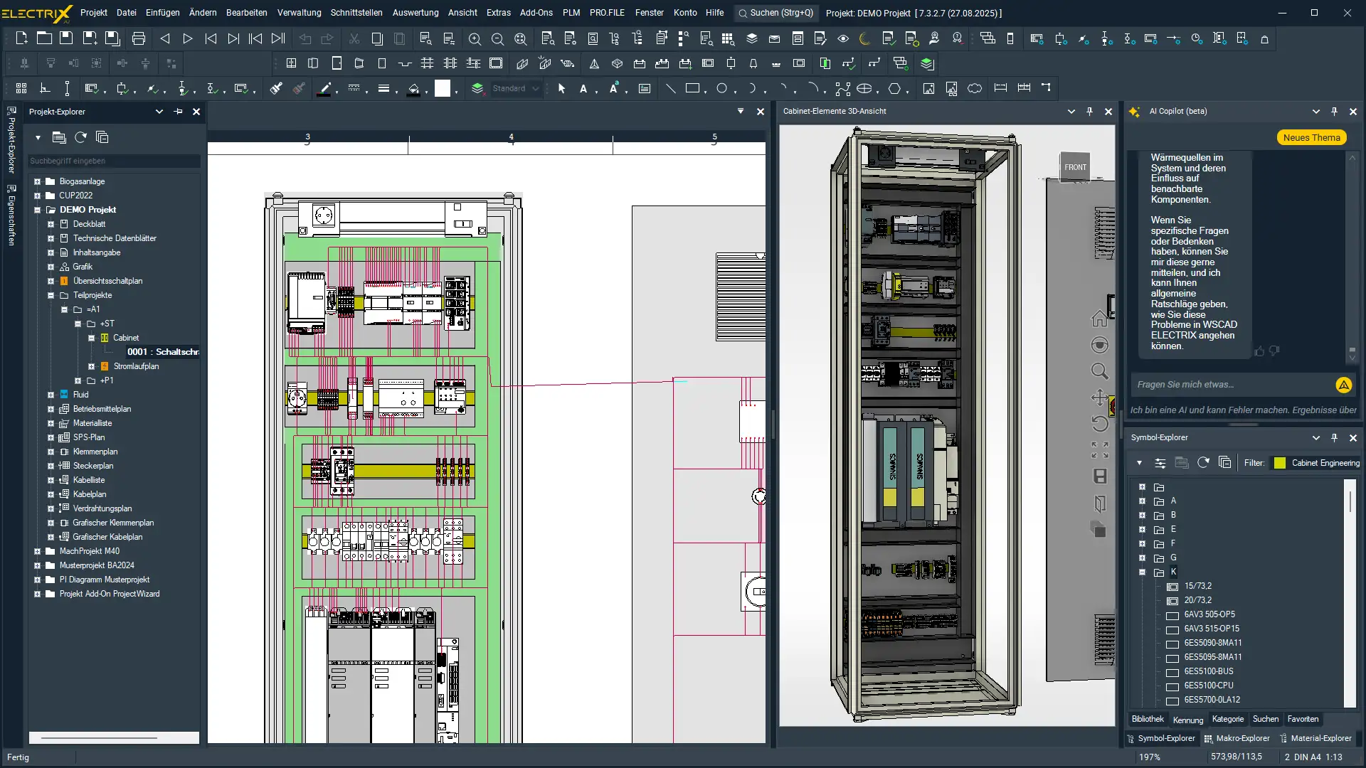Select the Stromlaufplan tree entry

[x=136, y=366]
